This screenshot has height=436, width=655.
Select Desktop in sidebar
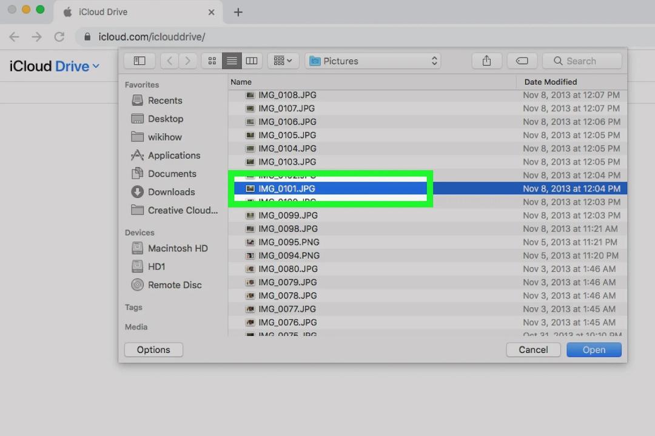click(x=157, y=119)
